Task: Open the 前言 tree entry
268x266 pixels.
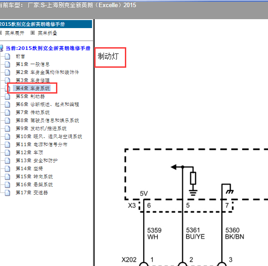Action: [x=20, y=56]
